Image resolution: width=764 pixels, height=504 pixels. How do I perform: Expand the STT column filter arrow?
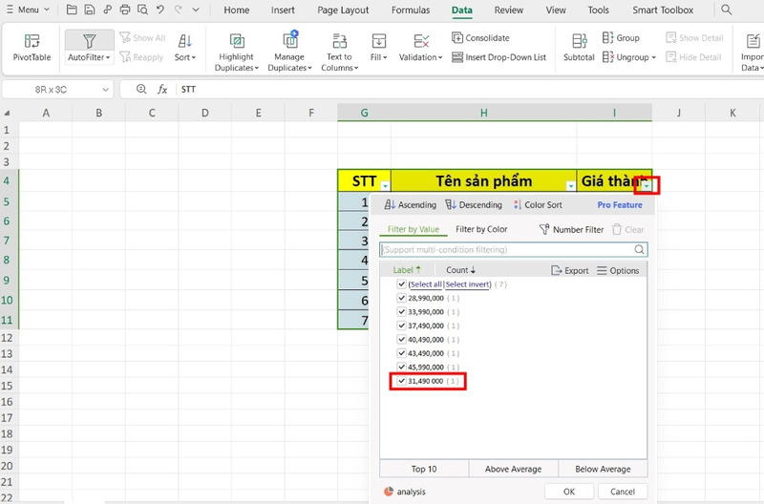tap(384, 186)
